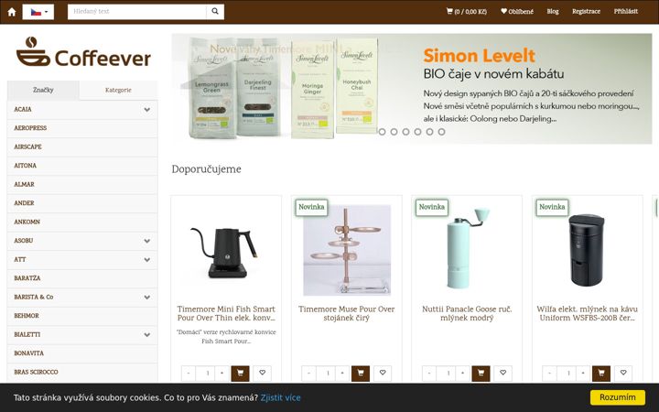Open Oblíbené favorites link
Image resolution: width=659 pixels, height=412 pixels.
[517, 12]
